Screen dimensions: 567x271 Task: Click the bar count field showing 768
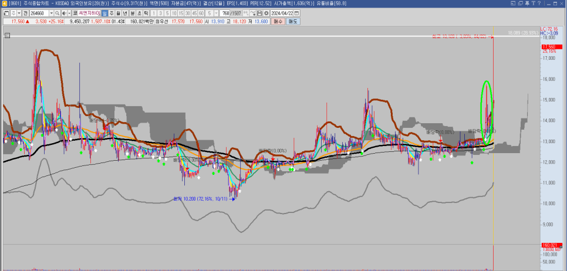225,13
